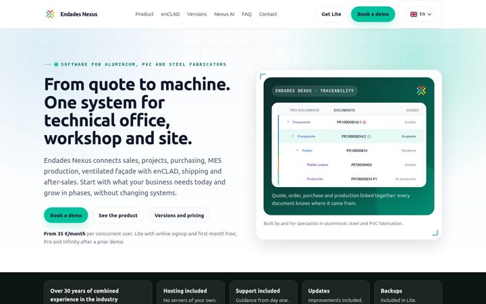
Task: Click the Producción row label
Action: (315, 179)
